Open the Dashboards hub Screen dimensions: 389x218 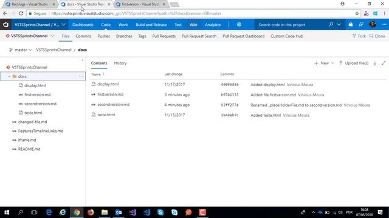[83, 25]
